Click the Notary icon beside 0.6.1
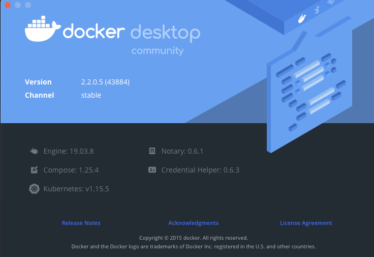 152,151
